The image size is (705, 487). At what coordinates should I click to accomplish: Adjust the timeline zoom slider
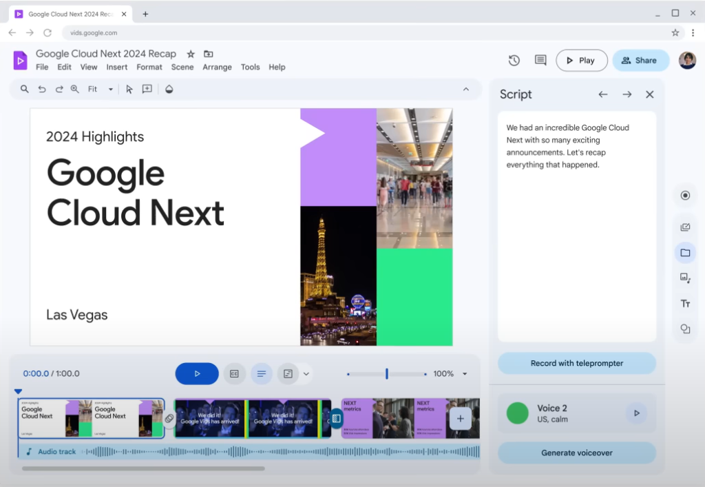386,374
